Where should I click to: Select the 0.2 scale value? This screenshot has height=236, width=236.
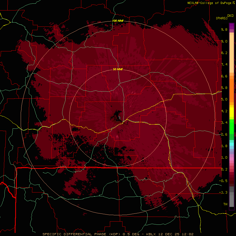[224, 169]
